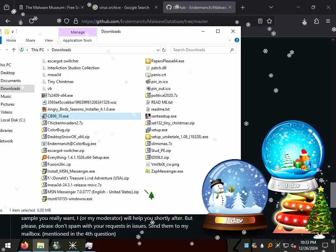Click the Vm0b0t_cw.png image icon

148,164
